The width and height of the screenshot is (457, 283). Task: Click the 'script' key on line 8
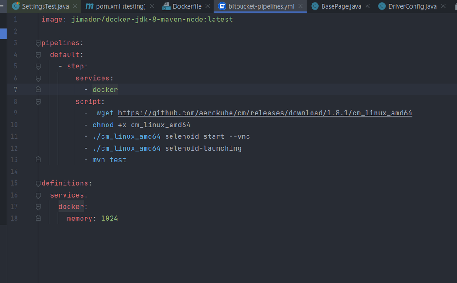coord(88,101)
